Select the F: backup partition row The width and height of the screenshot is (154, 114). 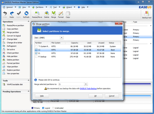coord(78,56)
